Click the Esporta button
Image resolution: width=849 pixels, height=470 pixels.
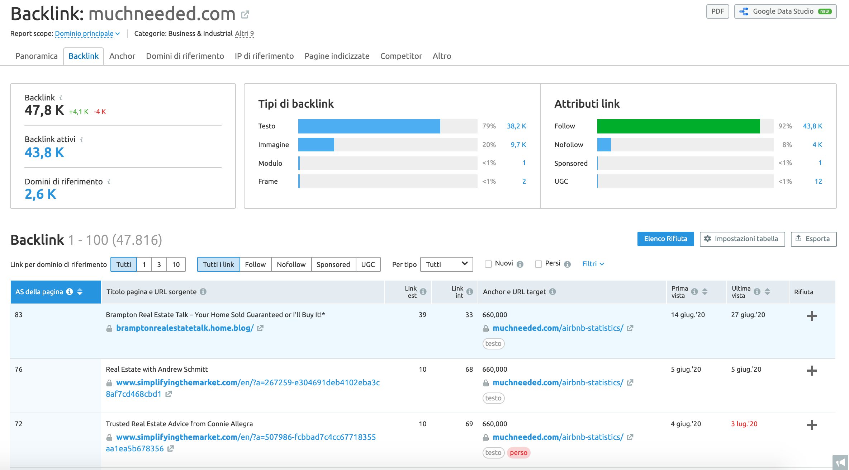814,239
